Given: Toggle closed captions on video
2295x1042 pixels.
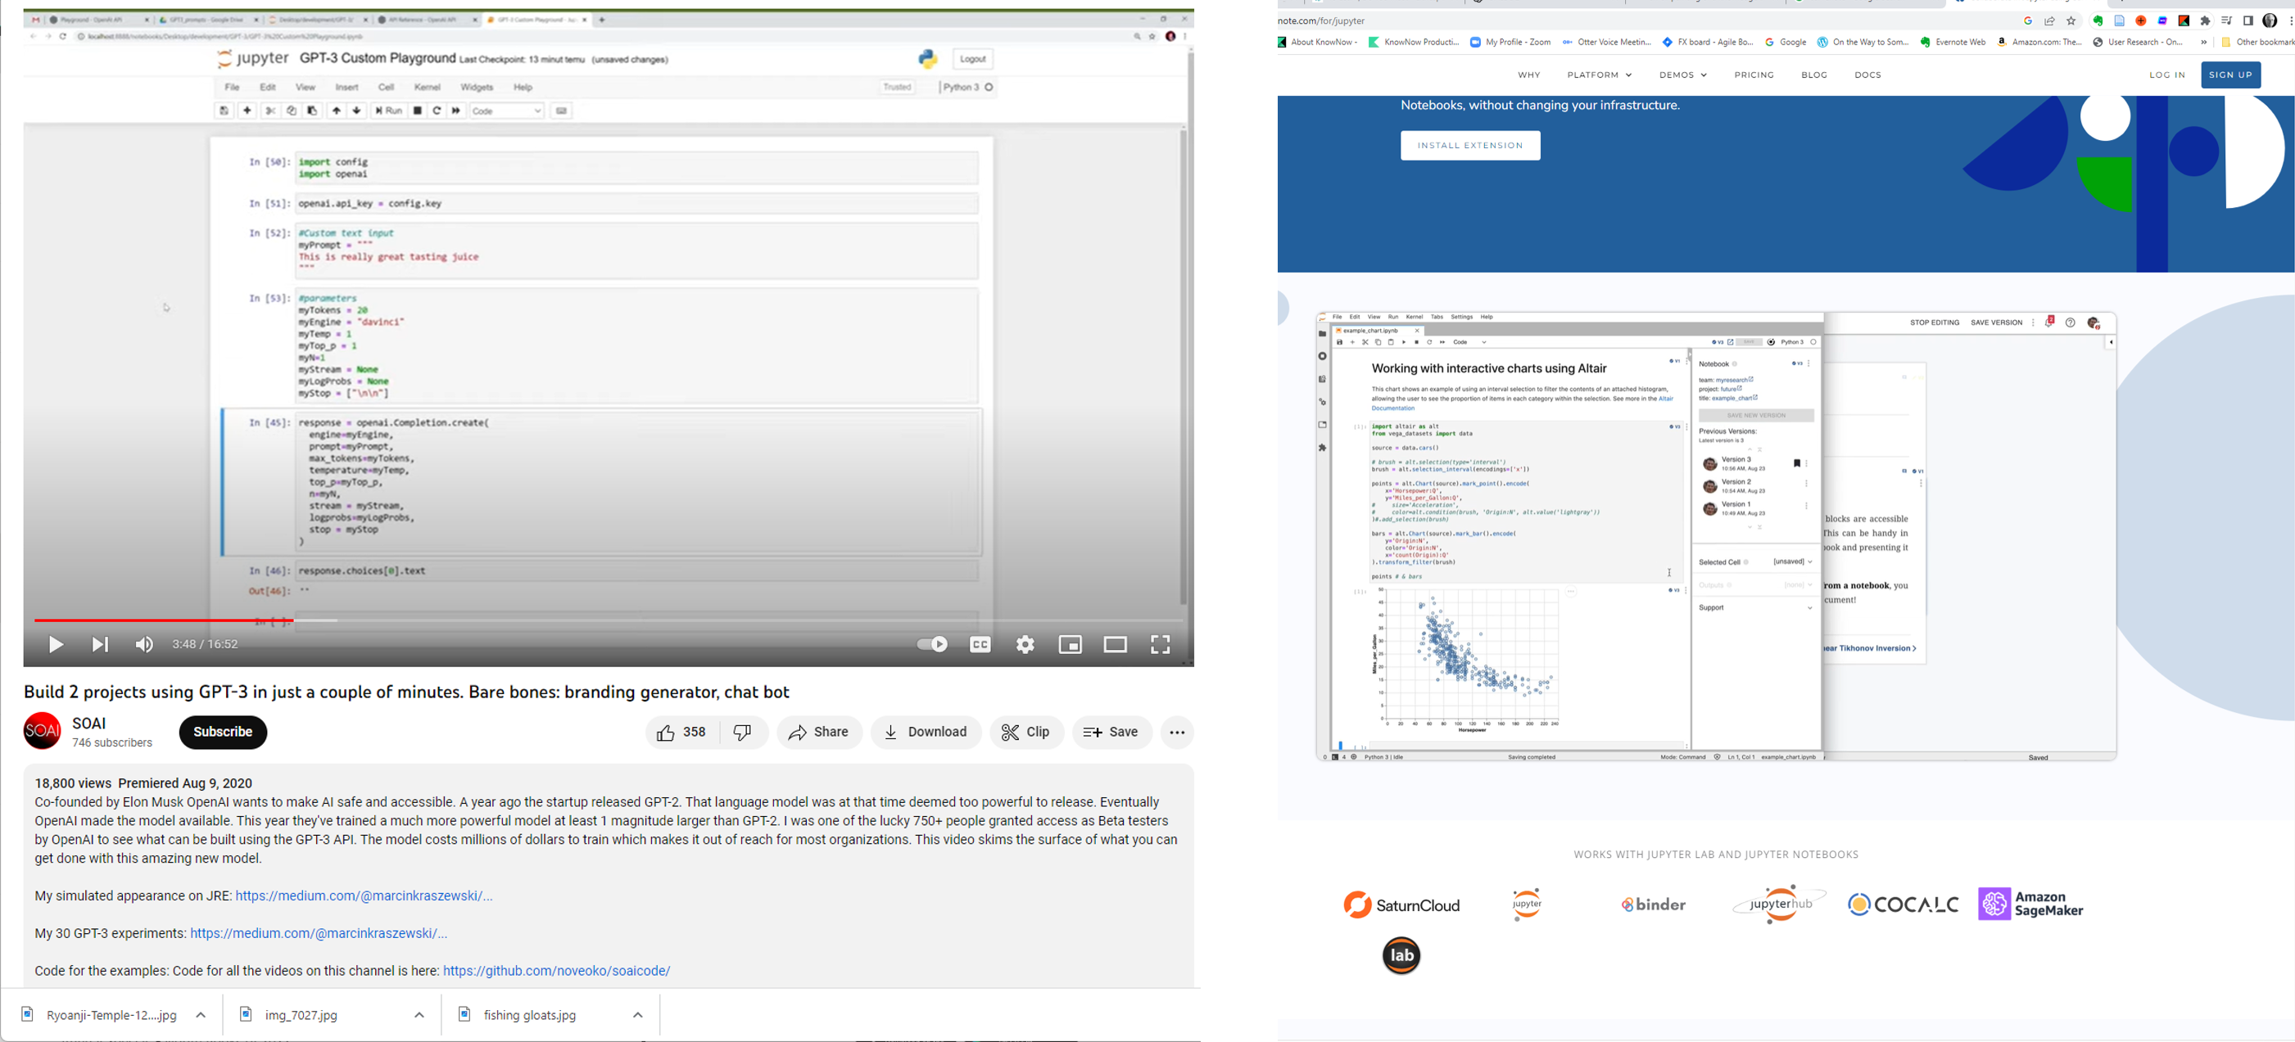Looking at the screenshot, I should [x=980, y=645].
